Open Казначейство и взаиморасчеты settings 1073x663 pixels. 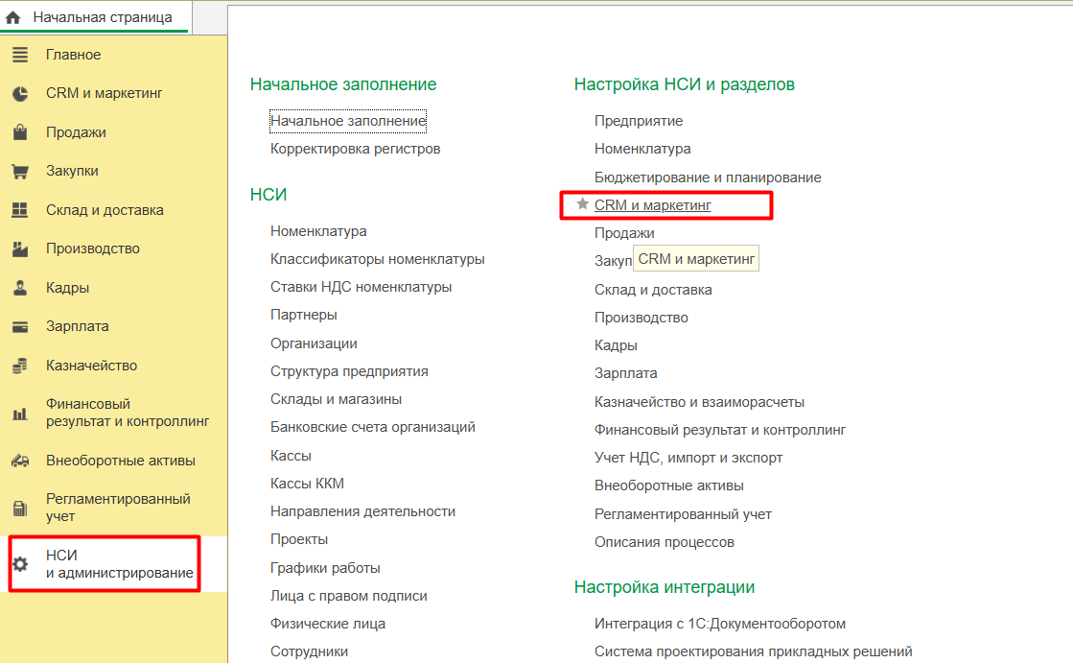pyautogui.click(x=699, y=402)
